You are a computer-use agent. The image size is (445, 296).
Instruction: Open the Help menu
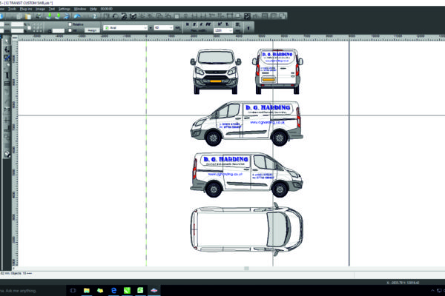pyautogui.click(x=93, y=9)
